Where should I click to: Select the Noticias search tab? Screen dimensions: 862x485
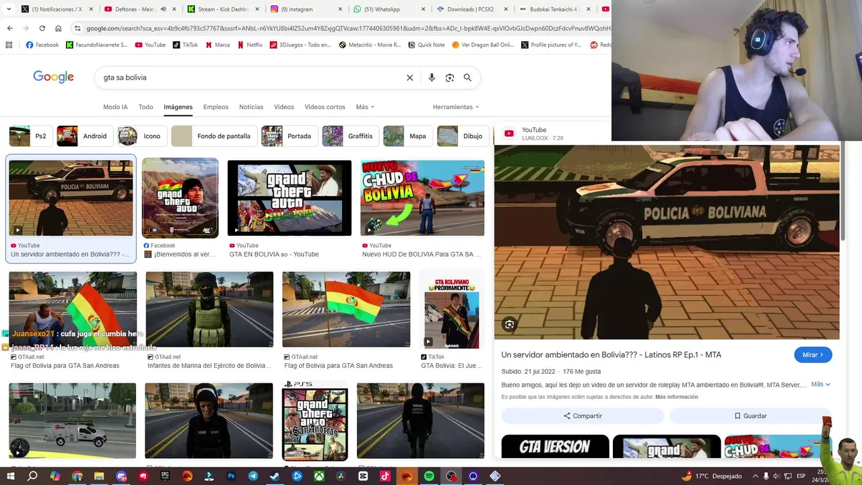click(251, 107)
